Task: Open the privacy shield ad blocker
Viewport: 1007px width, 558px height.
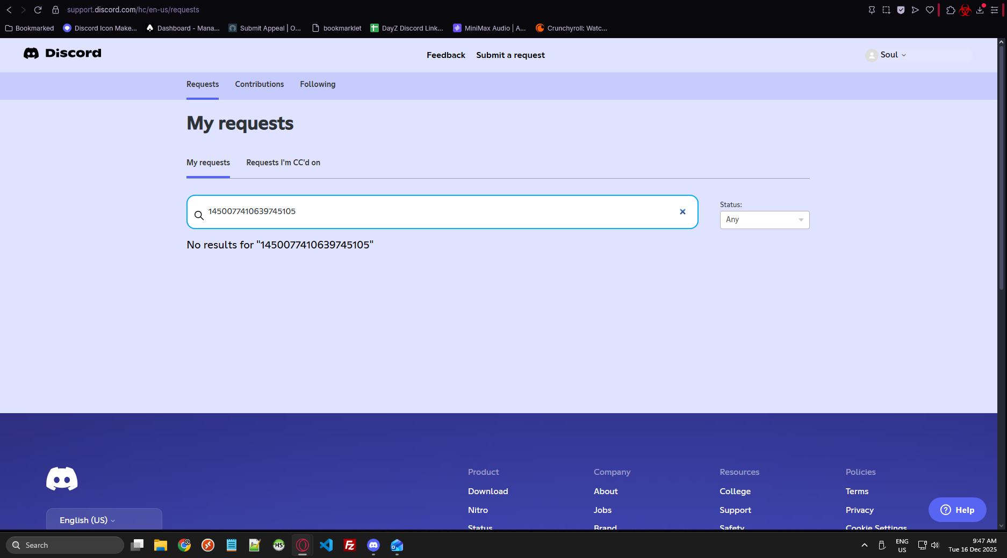Action: point(901,10)
